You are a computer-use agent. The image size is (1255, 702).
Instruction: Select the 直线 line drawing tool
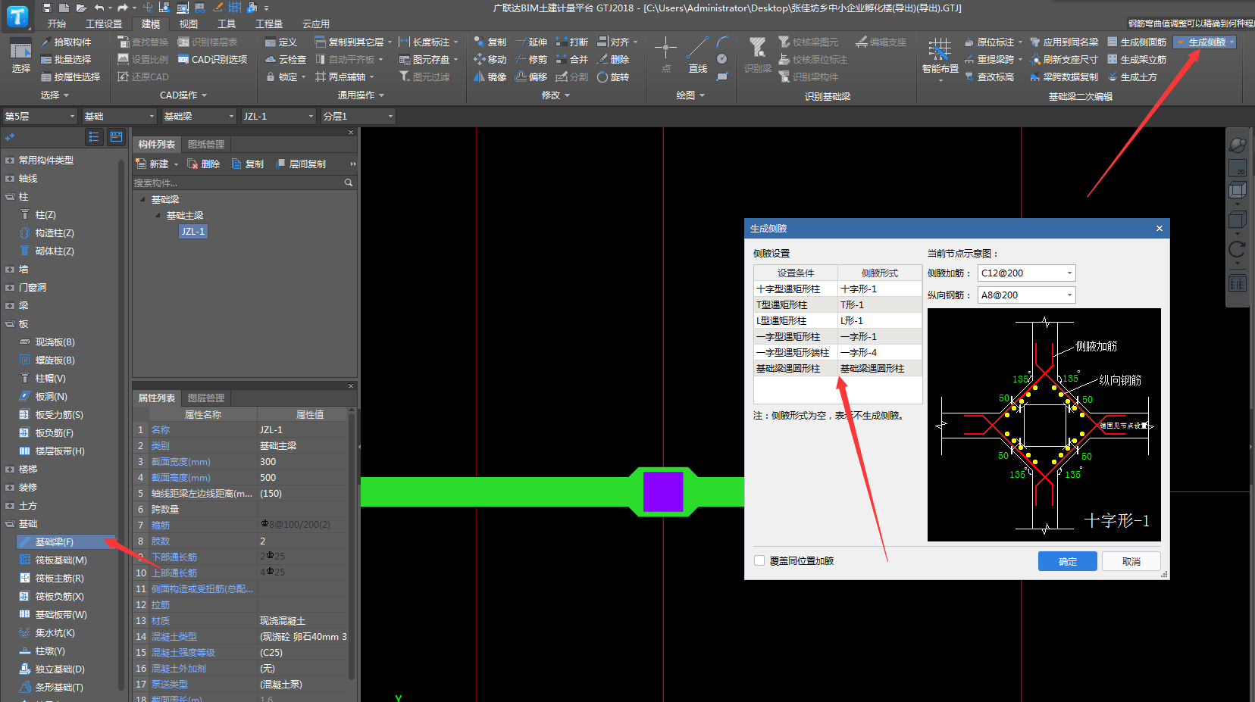pos(698,55)
